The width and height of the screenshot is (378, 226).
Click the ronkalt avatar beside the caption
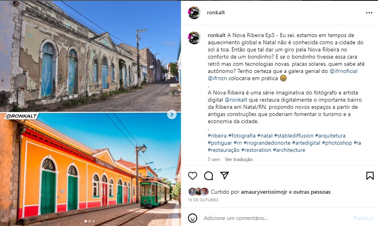click(x=194, y=38)
